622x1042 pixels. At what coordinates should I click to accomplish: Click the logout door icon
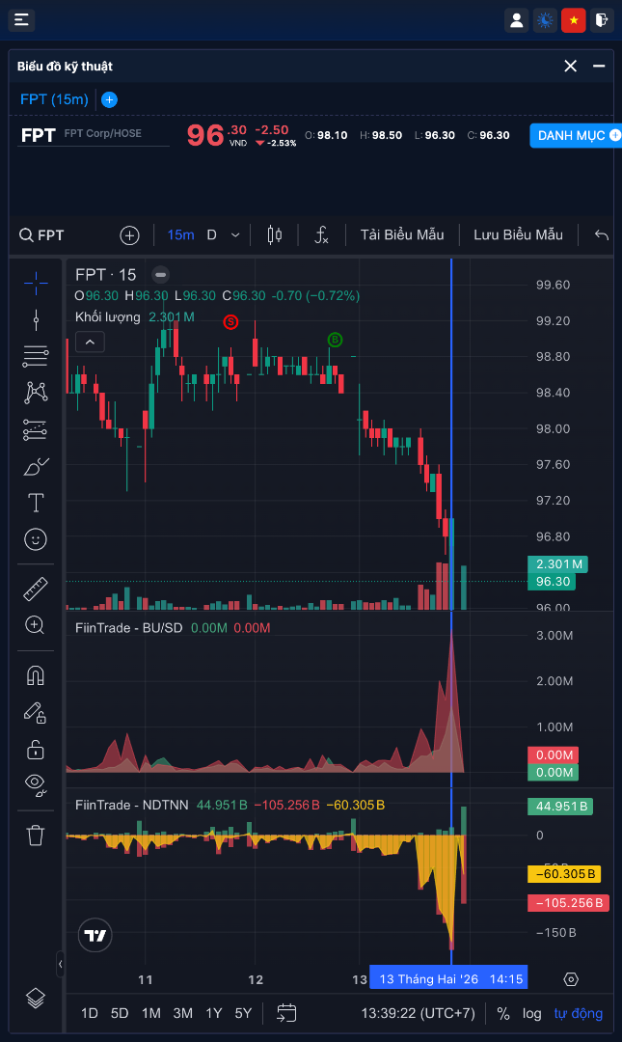pos(602,20)
